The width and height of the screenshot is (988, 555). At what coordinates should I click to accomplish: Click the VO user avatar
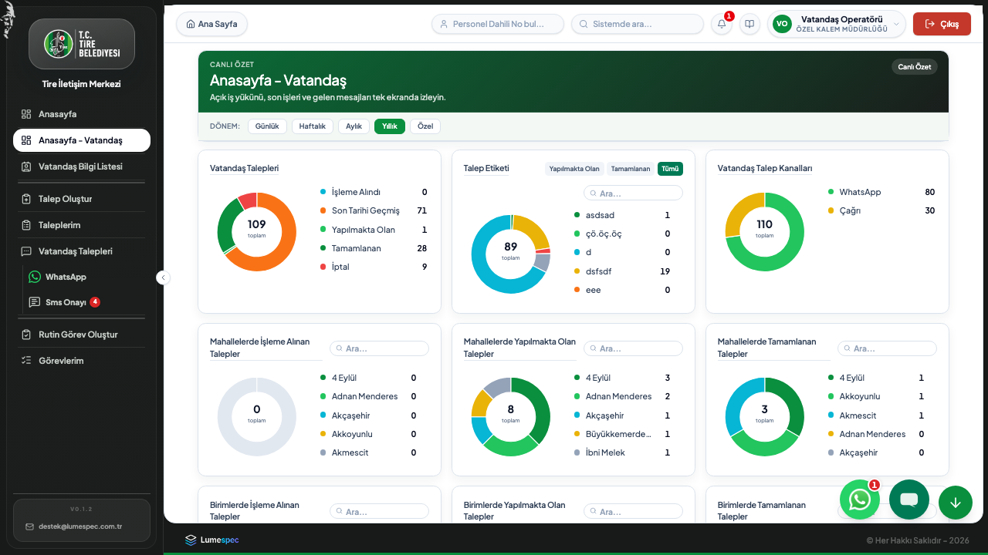click(x=782, y=24)
